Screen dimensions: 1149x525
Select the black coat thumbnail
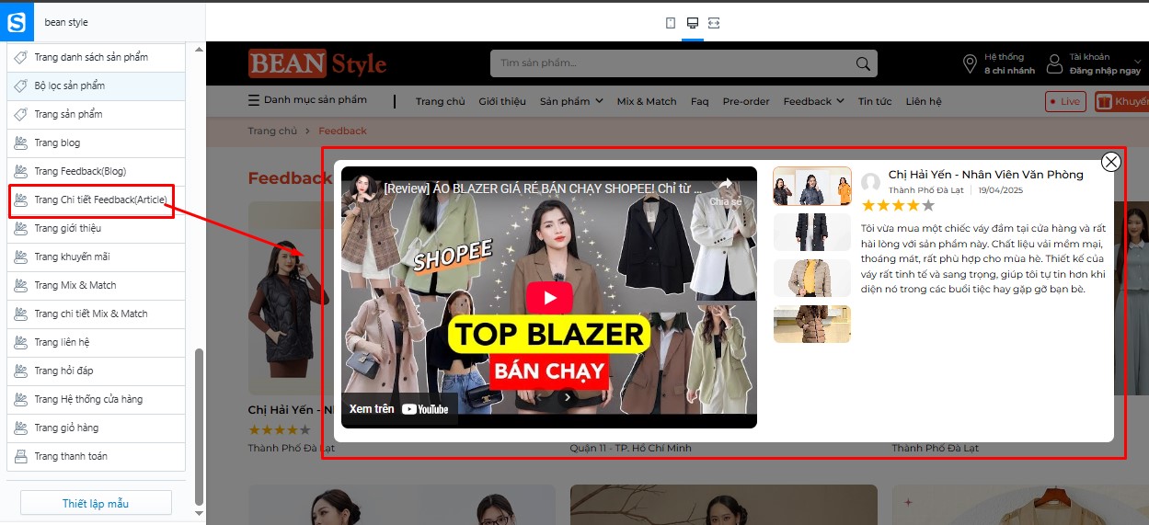click(812, 232)
